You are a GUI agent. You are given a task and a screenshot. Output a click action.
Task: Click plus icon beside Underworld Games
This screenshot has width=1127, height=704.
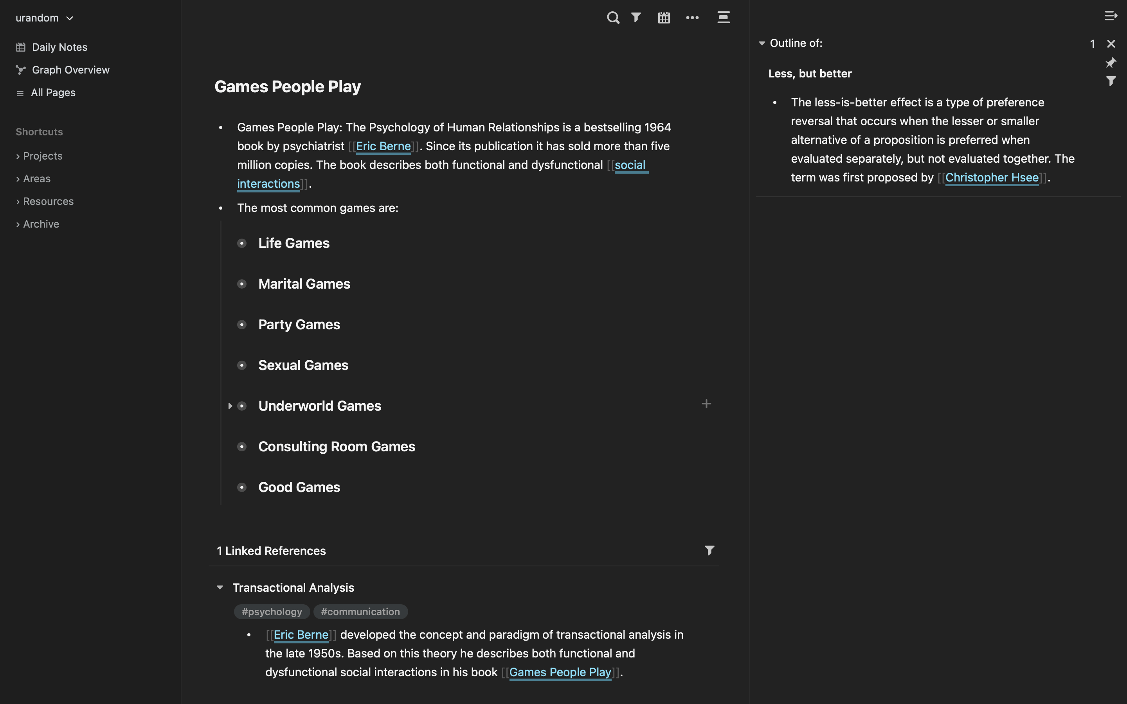[x=706, y=404]
